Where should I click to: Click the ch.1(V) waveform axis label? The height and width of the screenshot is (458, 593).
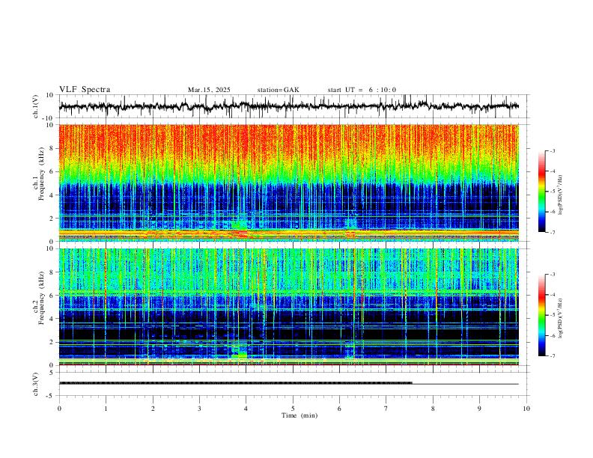(x=35, y=106)
